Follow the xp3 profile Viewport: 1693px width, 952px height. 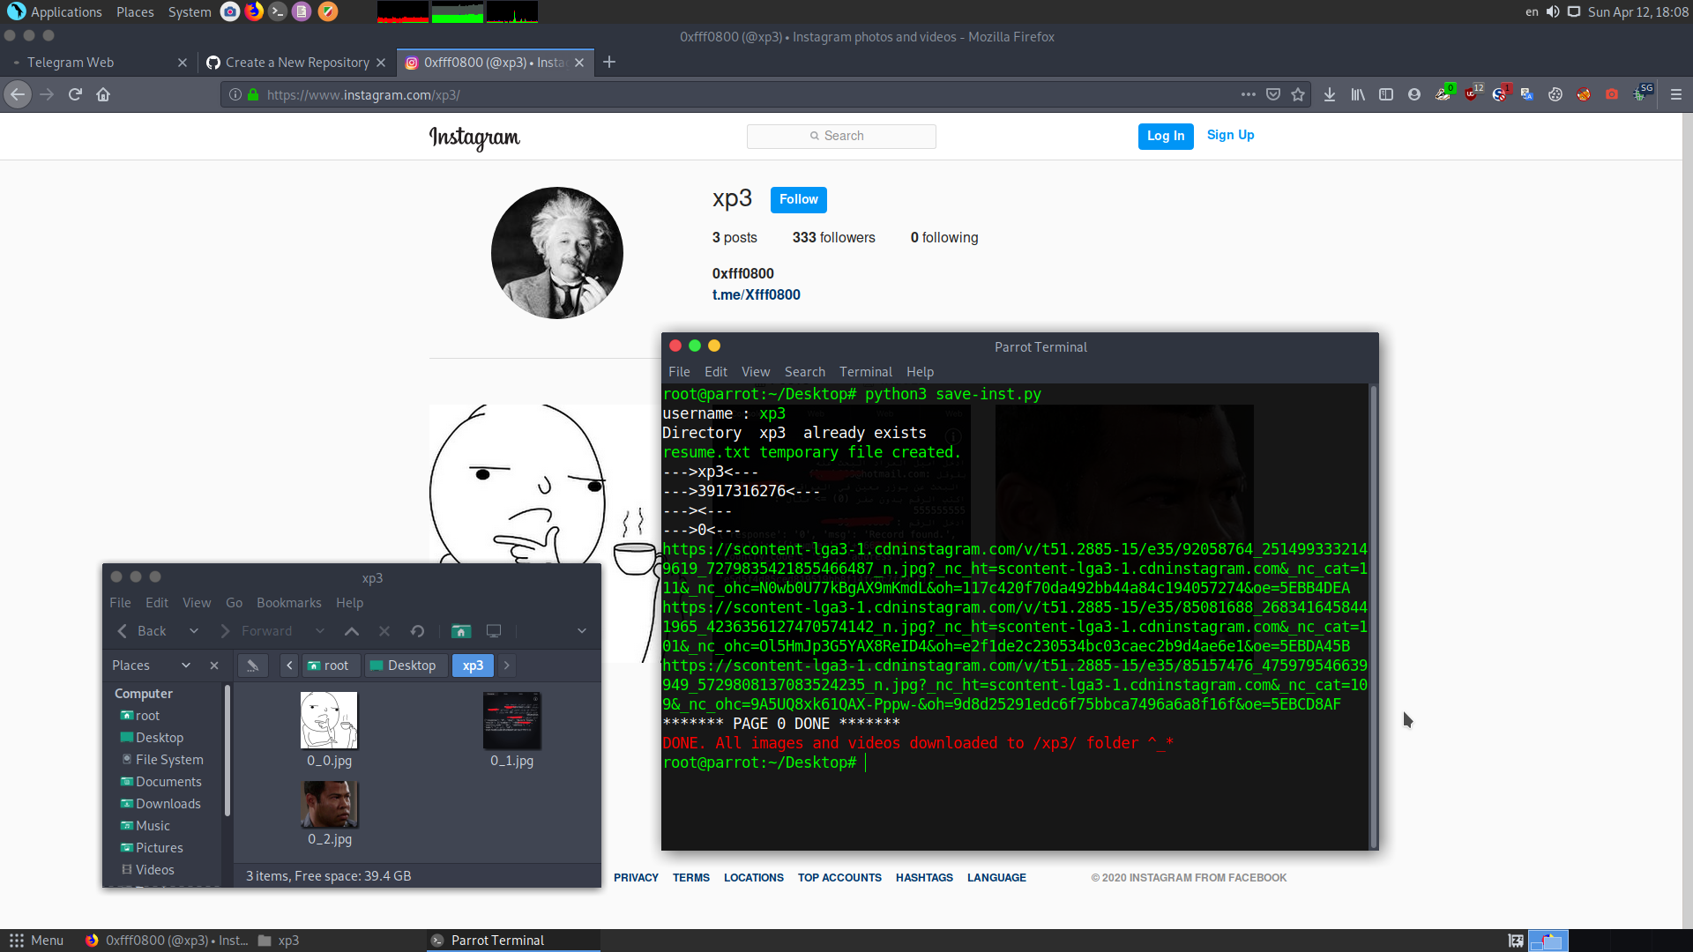click(x=798, y=199)
